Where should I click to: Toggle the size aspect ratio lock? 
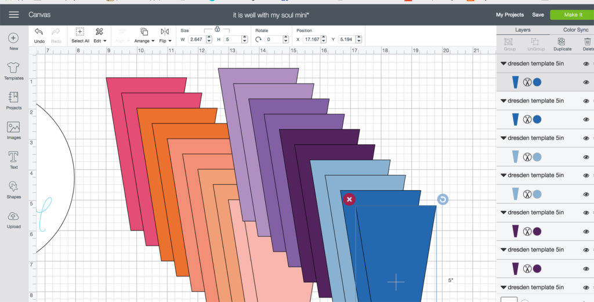[217, 29]
